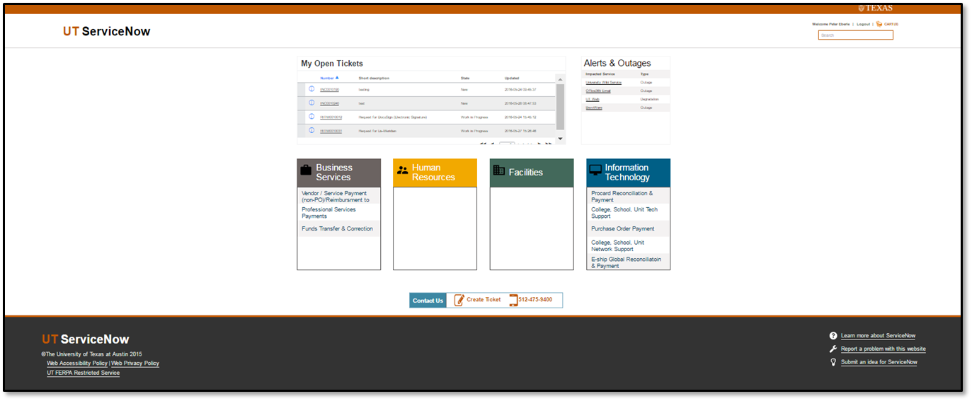Select Funds Transfer & Correction
Viewport: 972px width, 401px height.
click(337, 229)
